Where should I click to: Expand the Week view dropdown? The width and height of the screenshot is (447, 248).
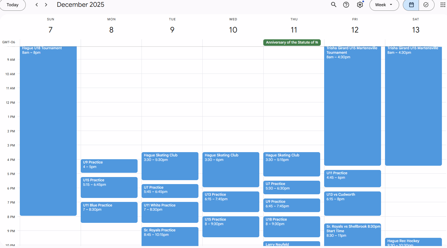[384, 5]
